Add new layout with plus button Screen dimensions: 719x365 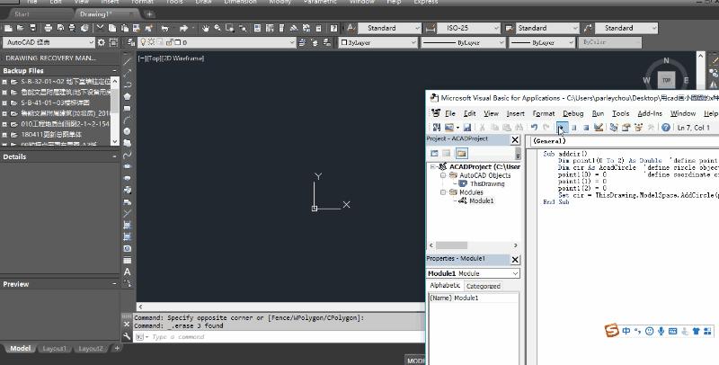[x=117, y=349]
